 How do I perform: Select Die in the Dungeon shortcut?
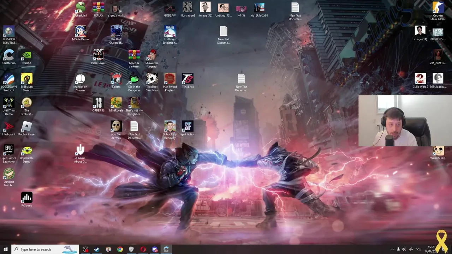(x=134, y=82)
